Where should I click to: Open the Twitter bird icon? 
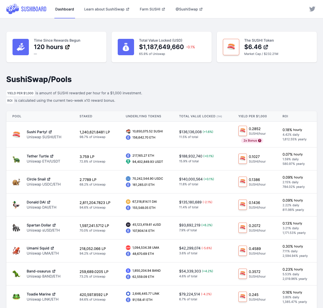[x=312, y=9]
